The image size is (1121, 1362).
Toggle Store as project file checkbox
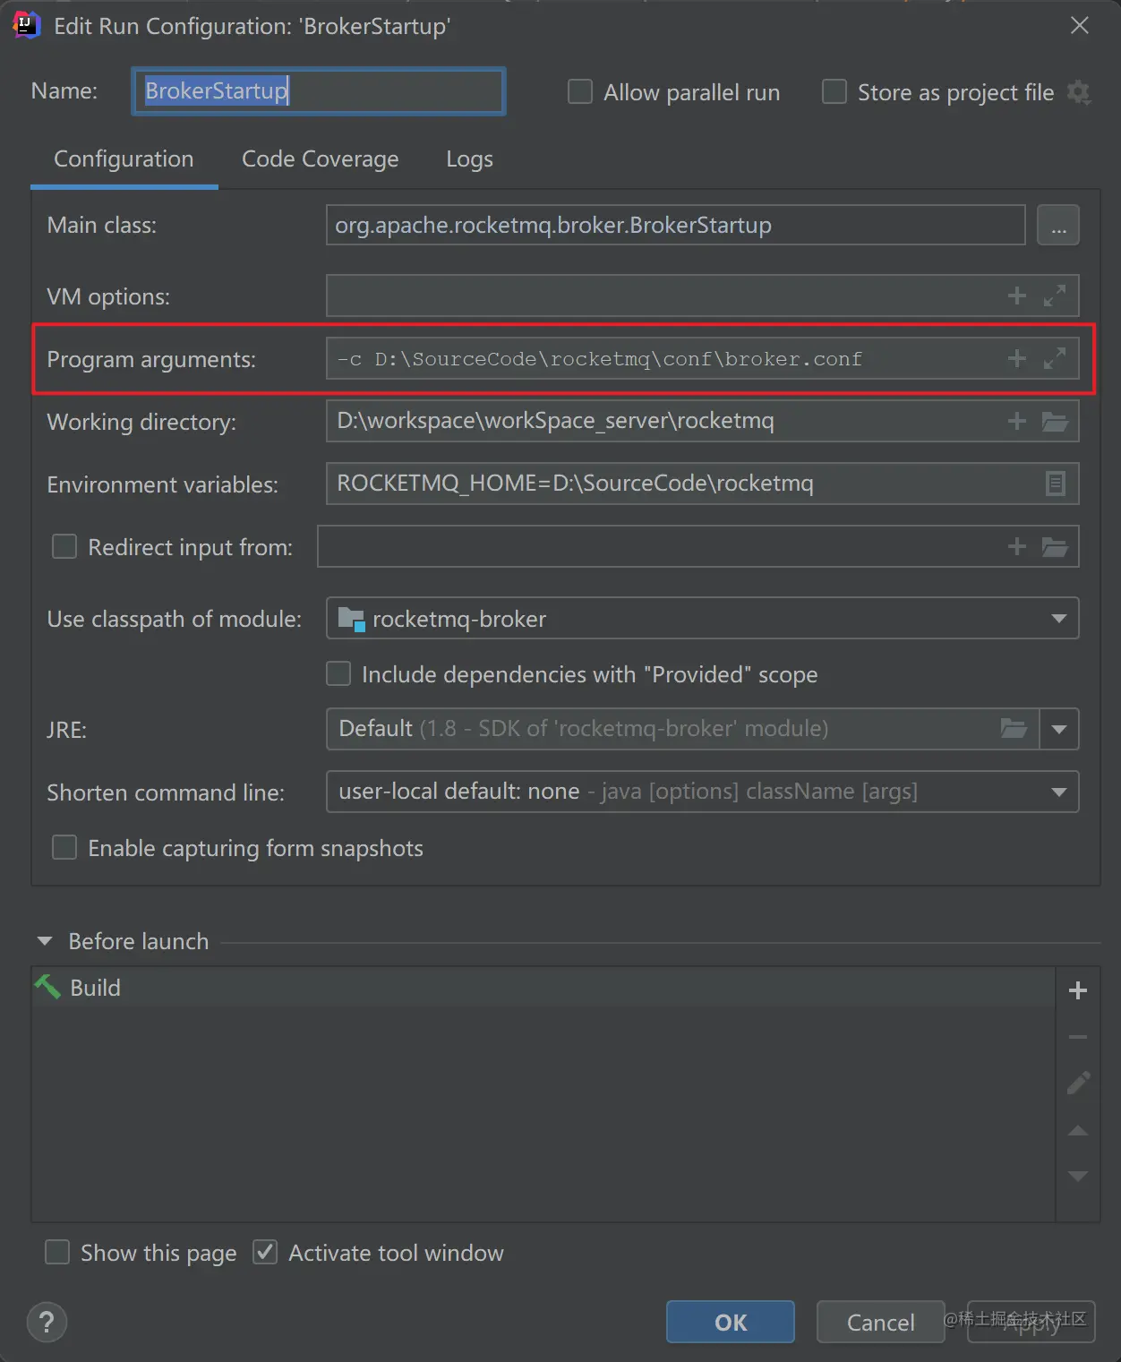click(834, 92)
